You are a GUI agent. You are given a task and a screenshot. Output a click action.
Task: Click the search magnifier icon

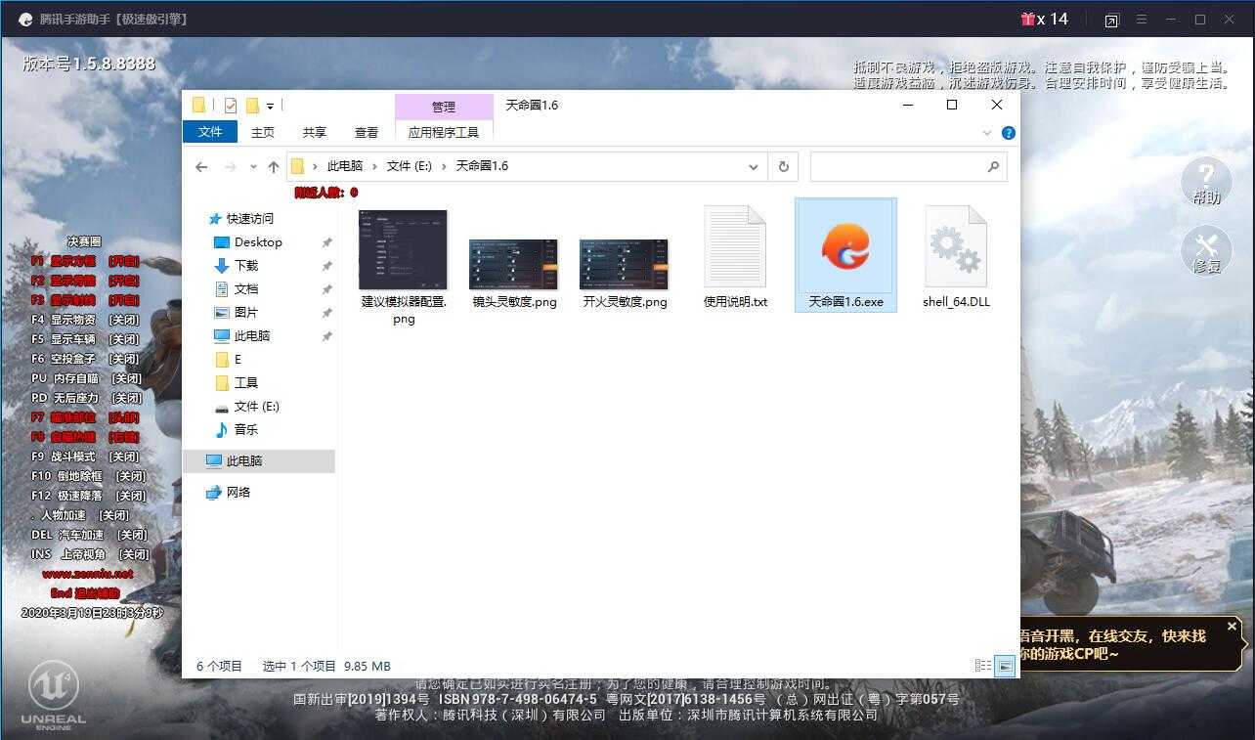[x=993, y=166]
